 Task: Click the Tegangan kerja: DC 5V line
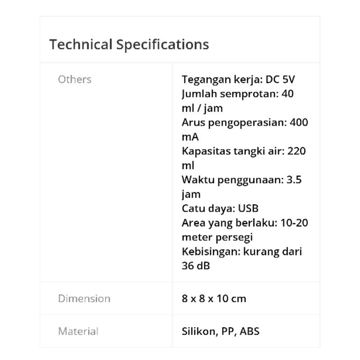pyautogui.click(x=238, y=80)
